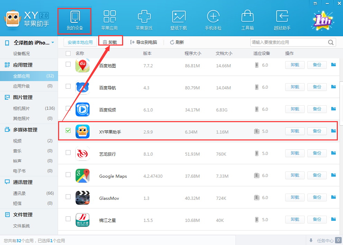The width and height of the screenshot is (343, 245).
Task: Click the 1th anniversary star badge
Action: (322, 21)
